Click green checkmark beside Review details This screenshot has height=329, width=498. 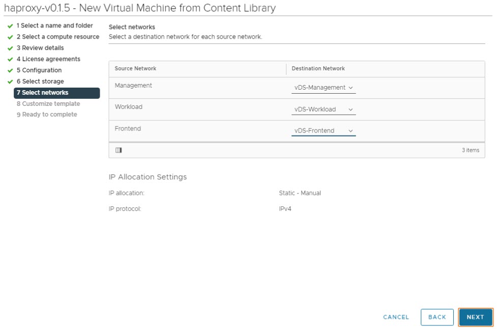[10, 48]
